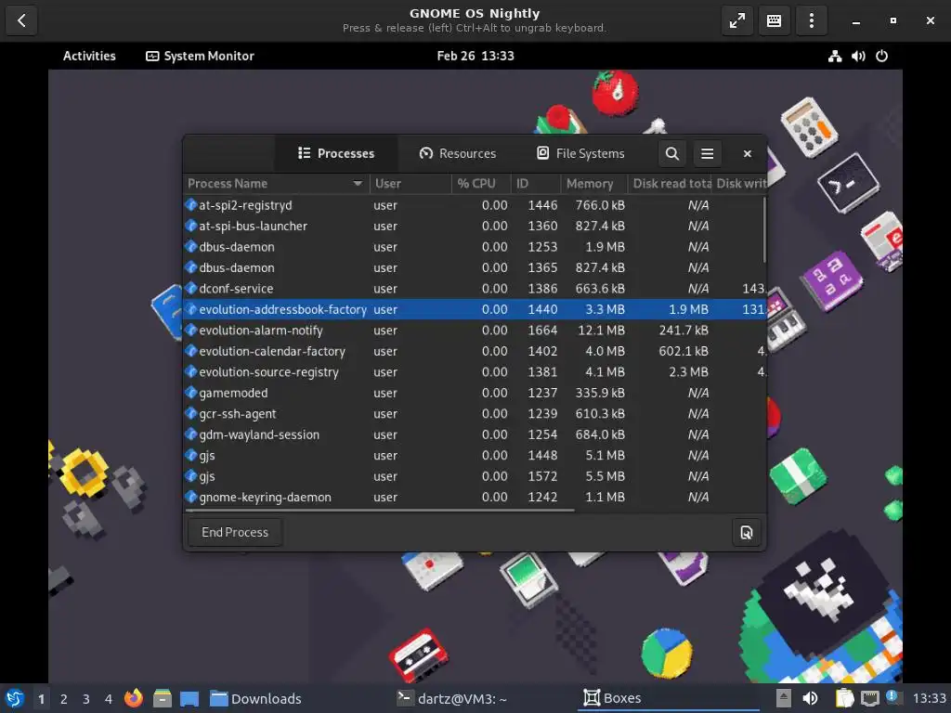Click host taskbar clock 13:33
Image resolution: width=951 pixels, height=713 pixels.
point(929,698)
